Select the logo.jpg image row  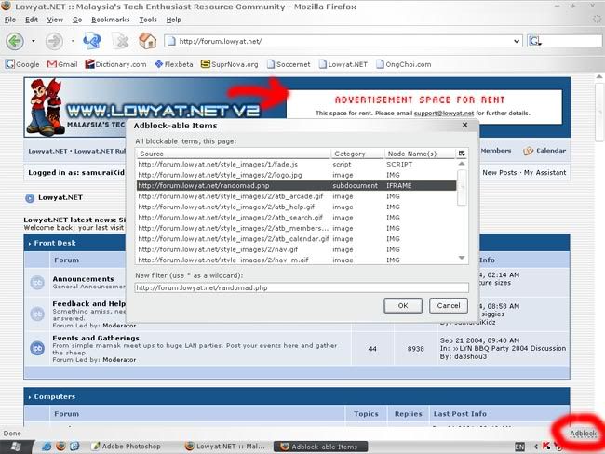tap(296, 175)
